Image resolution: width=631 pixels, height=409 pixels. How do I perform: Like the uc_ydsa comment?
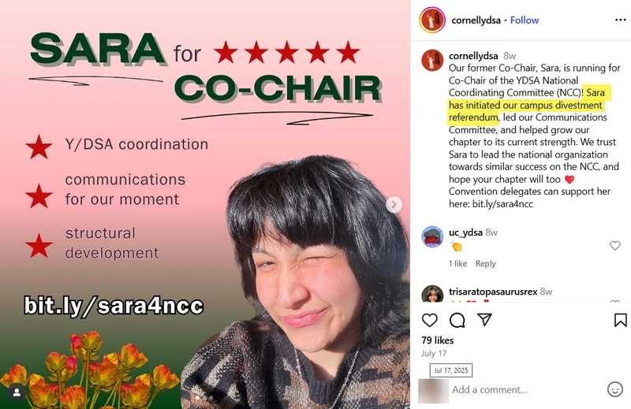(x=615, y=245)
